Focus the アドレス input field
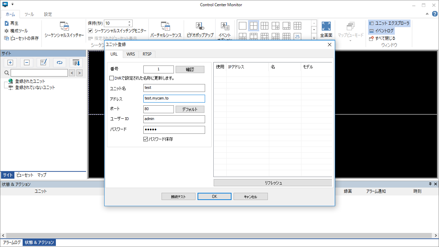This screenshot has width=439, height=247. [174, 98]
